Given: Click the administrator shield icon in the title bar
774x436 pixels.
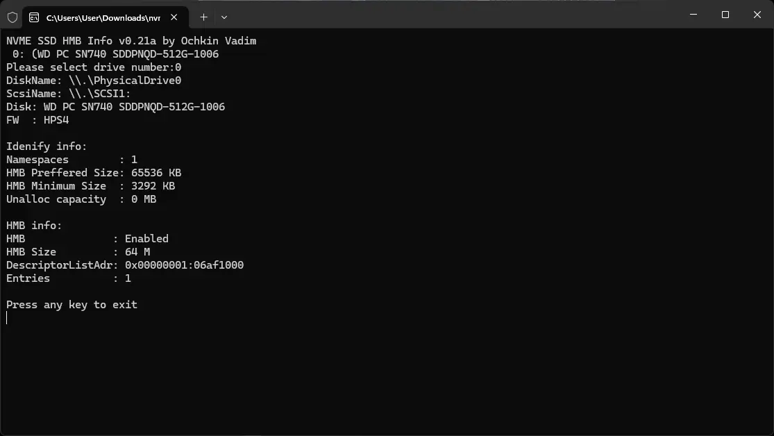Looking at the screenshot, I should click(12, 17).
